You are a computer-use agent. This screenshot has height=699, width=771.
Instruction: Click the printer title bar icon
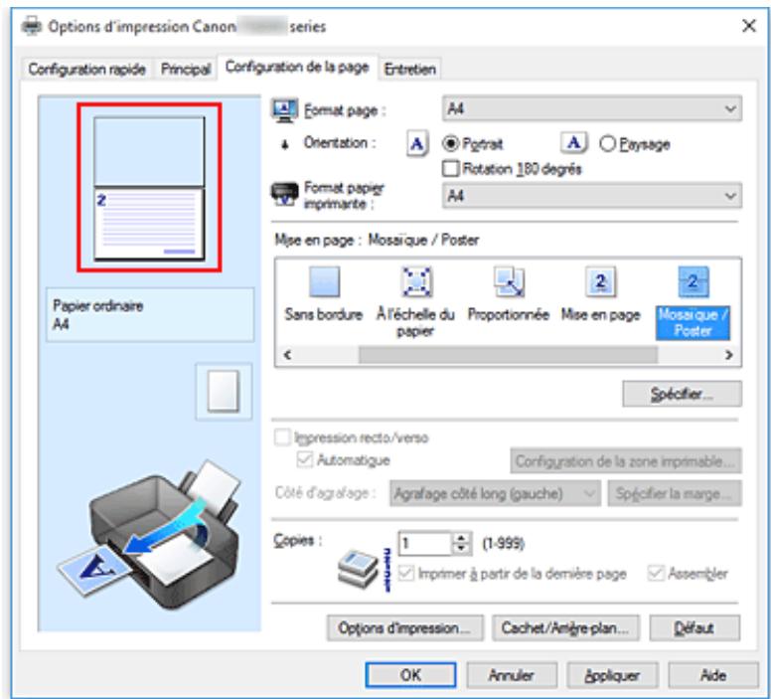(32, 26)
